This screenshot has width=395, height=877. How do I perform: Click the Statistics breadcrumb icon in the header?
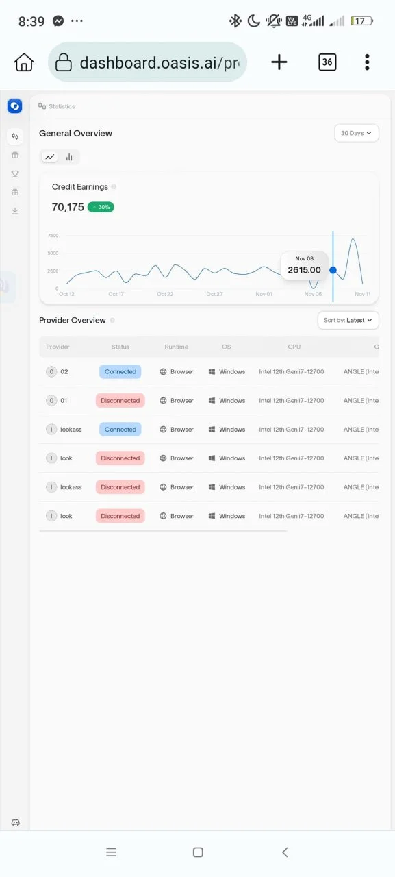pos(42,106)
